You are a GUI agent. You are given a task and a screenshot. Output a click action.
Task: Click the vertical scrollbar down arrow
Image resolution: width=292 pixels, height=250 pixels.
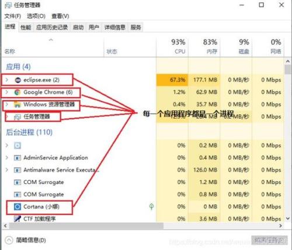pos(288,218)
